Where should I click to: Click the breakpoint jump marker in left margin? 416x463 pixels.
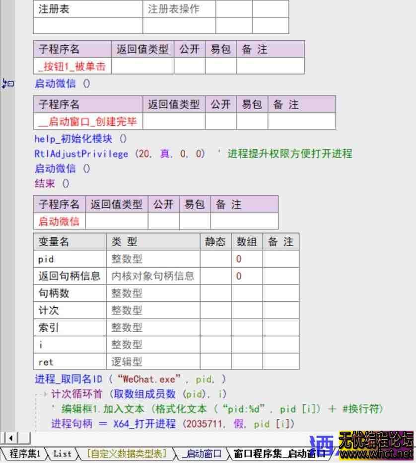point(7,84)
